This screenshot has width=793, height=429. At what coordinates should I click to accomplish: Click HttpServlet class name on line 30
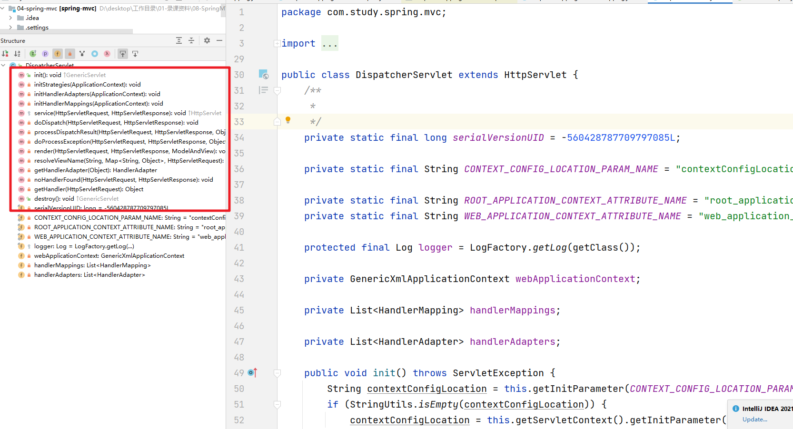click(535, 75)
